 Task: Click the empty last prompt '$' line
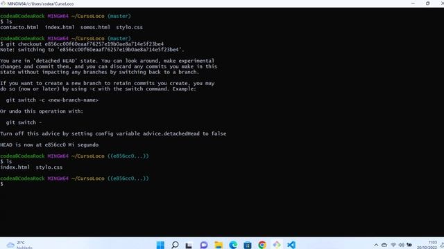tap(1, 184)
